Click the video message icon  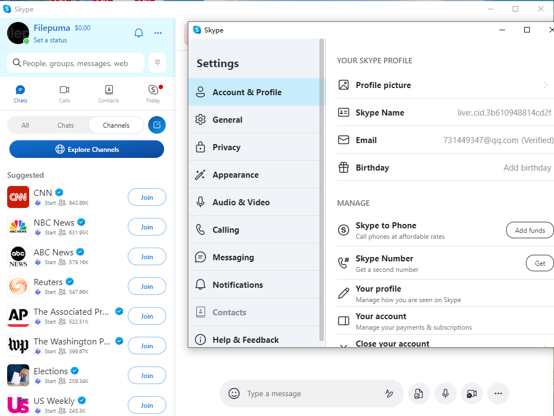pyautogui.click(x=472, y=393)
